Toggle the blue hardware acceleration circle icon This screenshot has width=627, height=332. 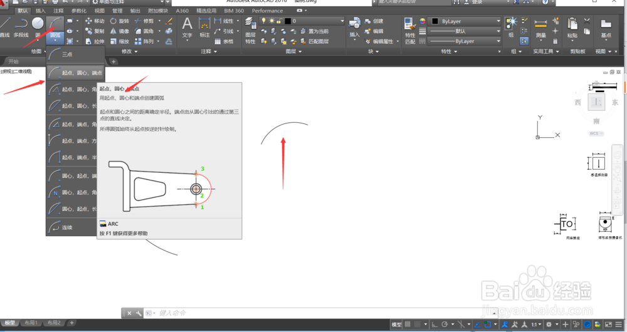tap(587, 324)
